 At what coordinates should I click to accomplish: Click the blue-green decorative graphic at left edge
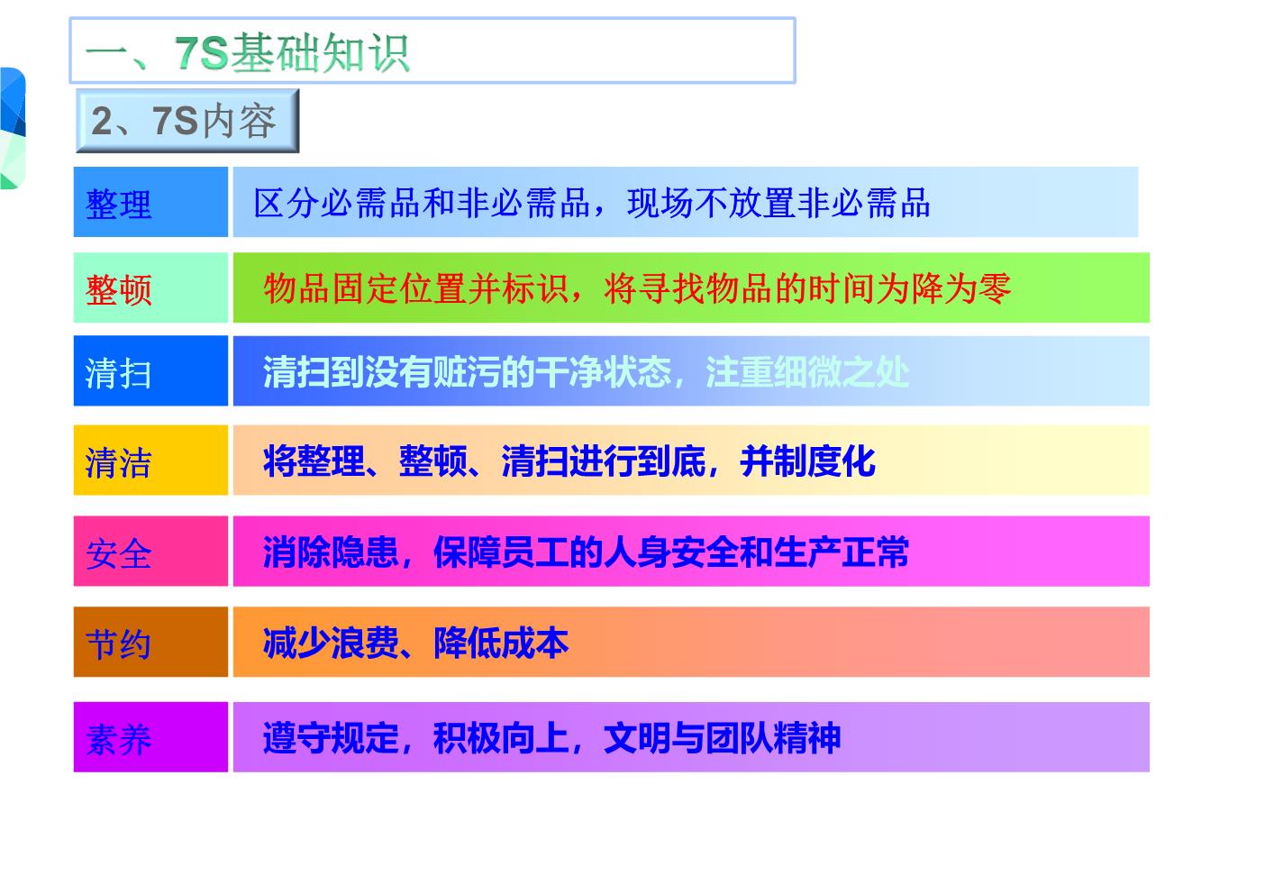pyautogui.click(x=12, y=128)
